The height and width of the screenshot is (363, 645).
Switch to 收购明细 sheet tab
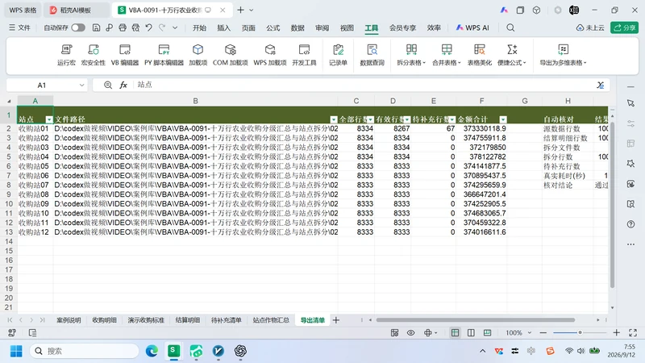[x=104, y=319]
